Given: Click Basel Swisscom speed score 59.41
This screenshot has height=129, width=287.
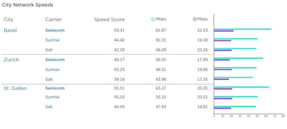Looking at the screenshot, I should pos(119,30).
